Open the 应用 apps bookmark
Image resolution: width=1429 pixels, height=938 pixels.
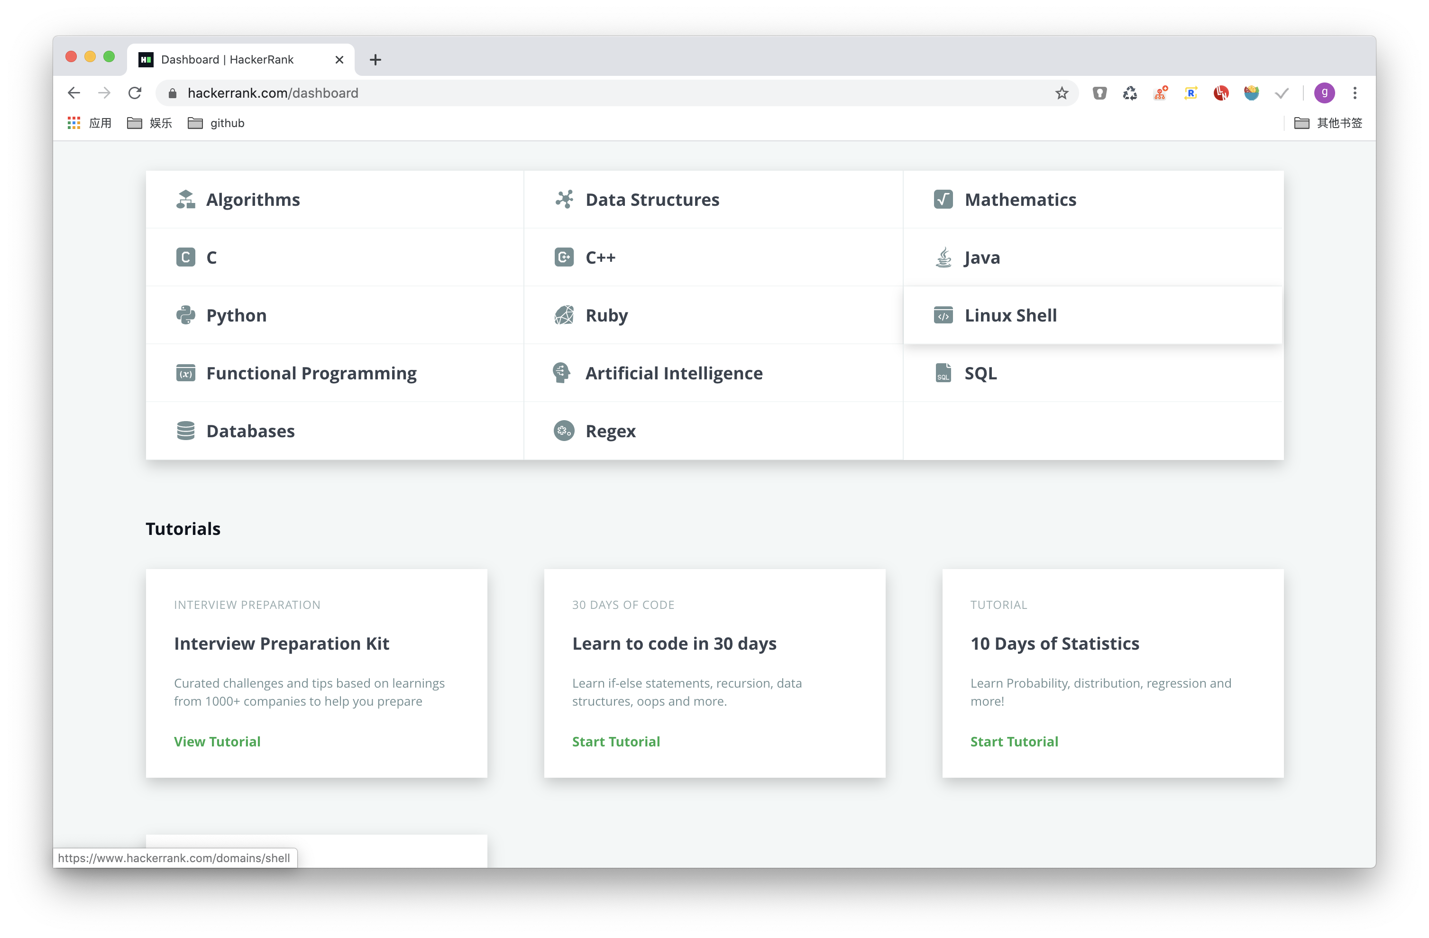90,123
